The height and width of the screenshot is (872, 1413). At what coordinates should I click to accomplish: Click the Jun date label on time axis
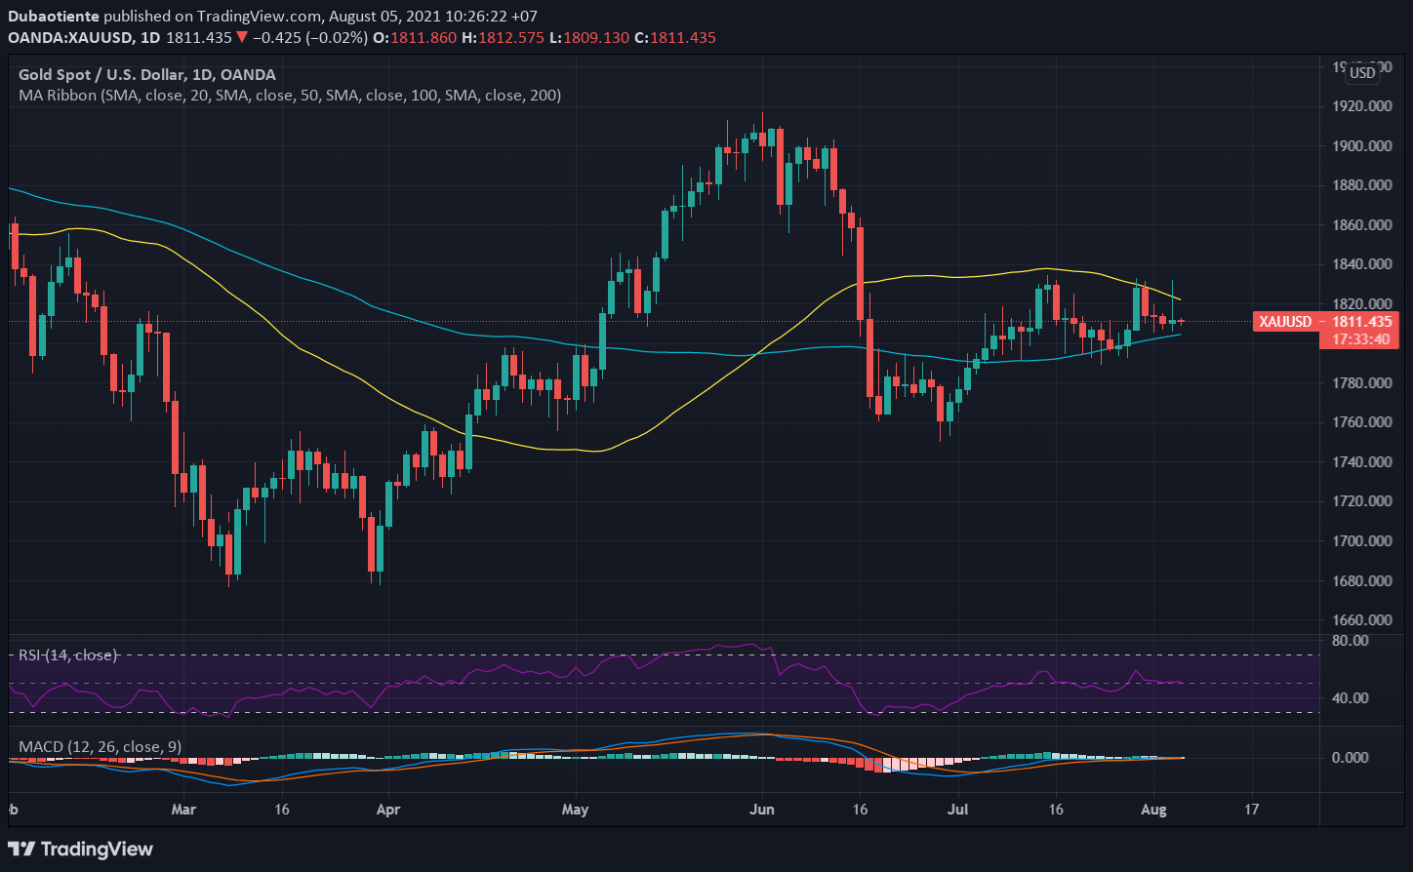[763, 810]
